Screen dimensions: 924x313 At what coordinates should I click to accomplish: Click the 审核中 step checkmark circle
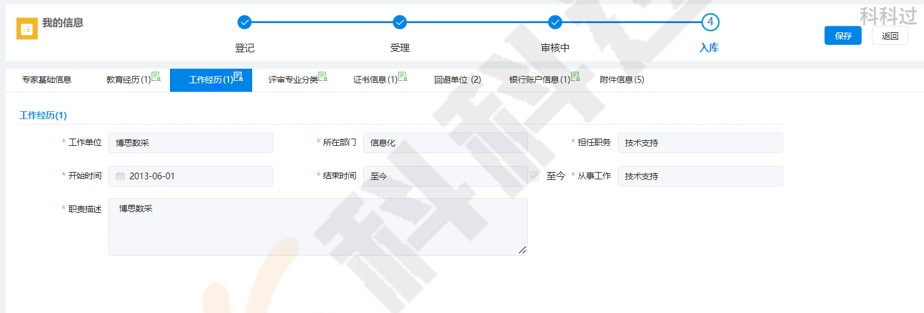point(555,22)
